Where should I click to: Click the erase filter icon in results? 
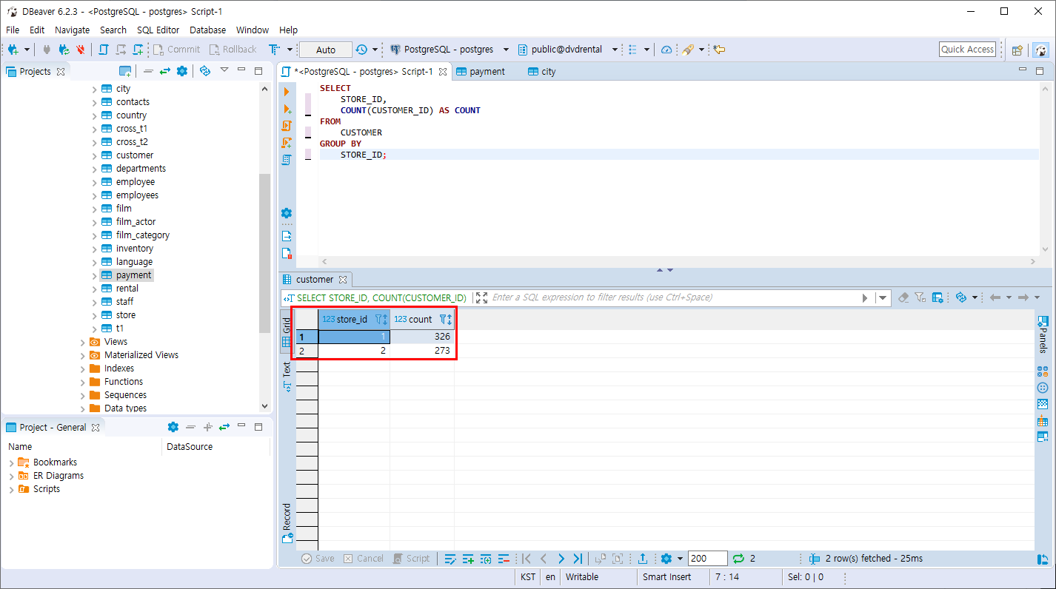[903, 297]
